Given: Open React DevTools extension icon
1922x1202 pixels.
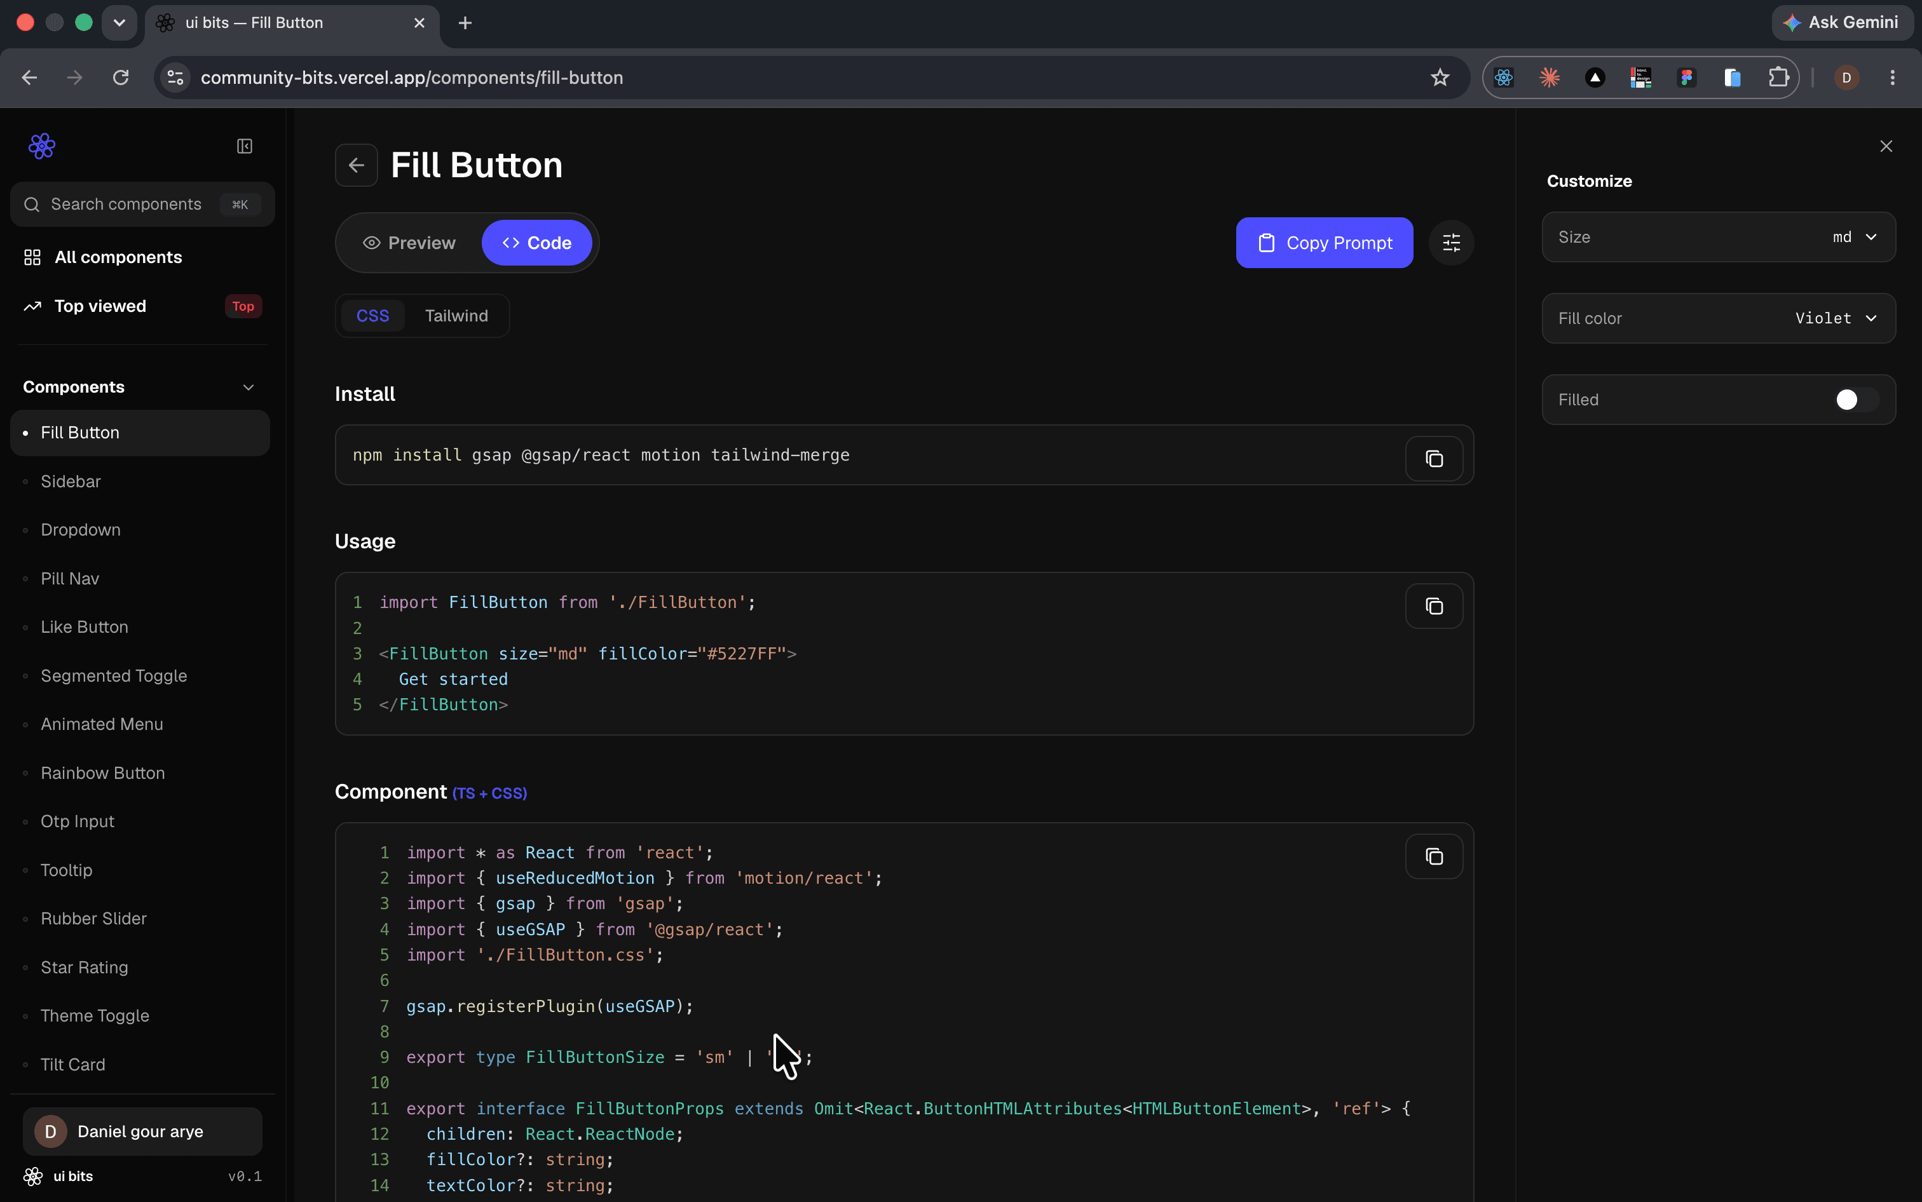Looking at the screenshot, I should coord(1504,78).
